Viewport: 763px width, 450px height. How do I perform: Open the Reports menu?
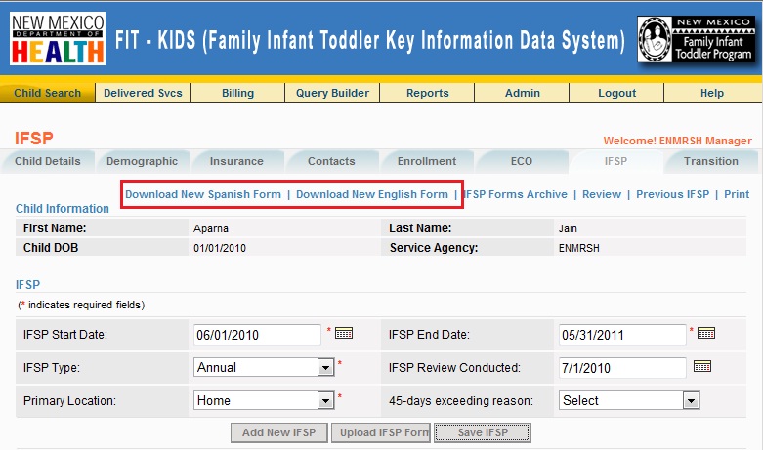tap(427, 93)
